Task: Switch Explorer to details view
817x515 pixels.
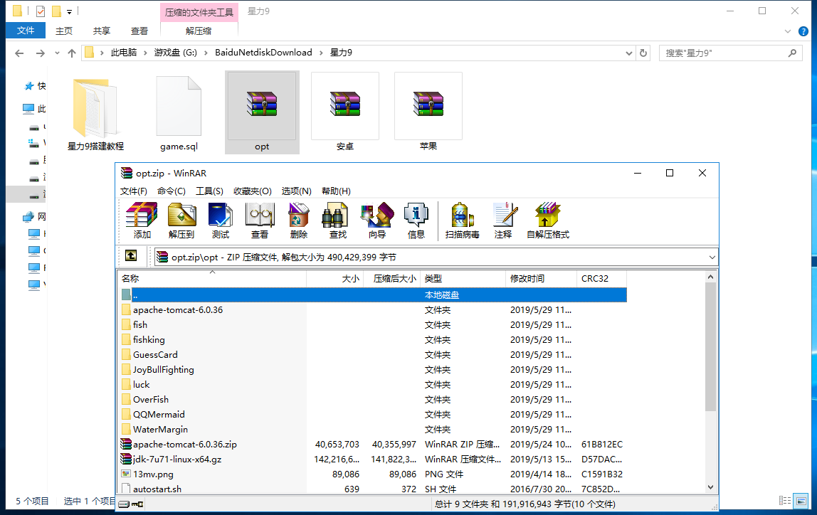Action: pyautogui.click(x=785, y=501)
